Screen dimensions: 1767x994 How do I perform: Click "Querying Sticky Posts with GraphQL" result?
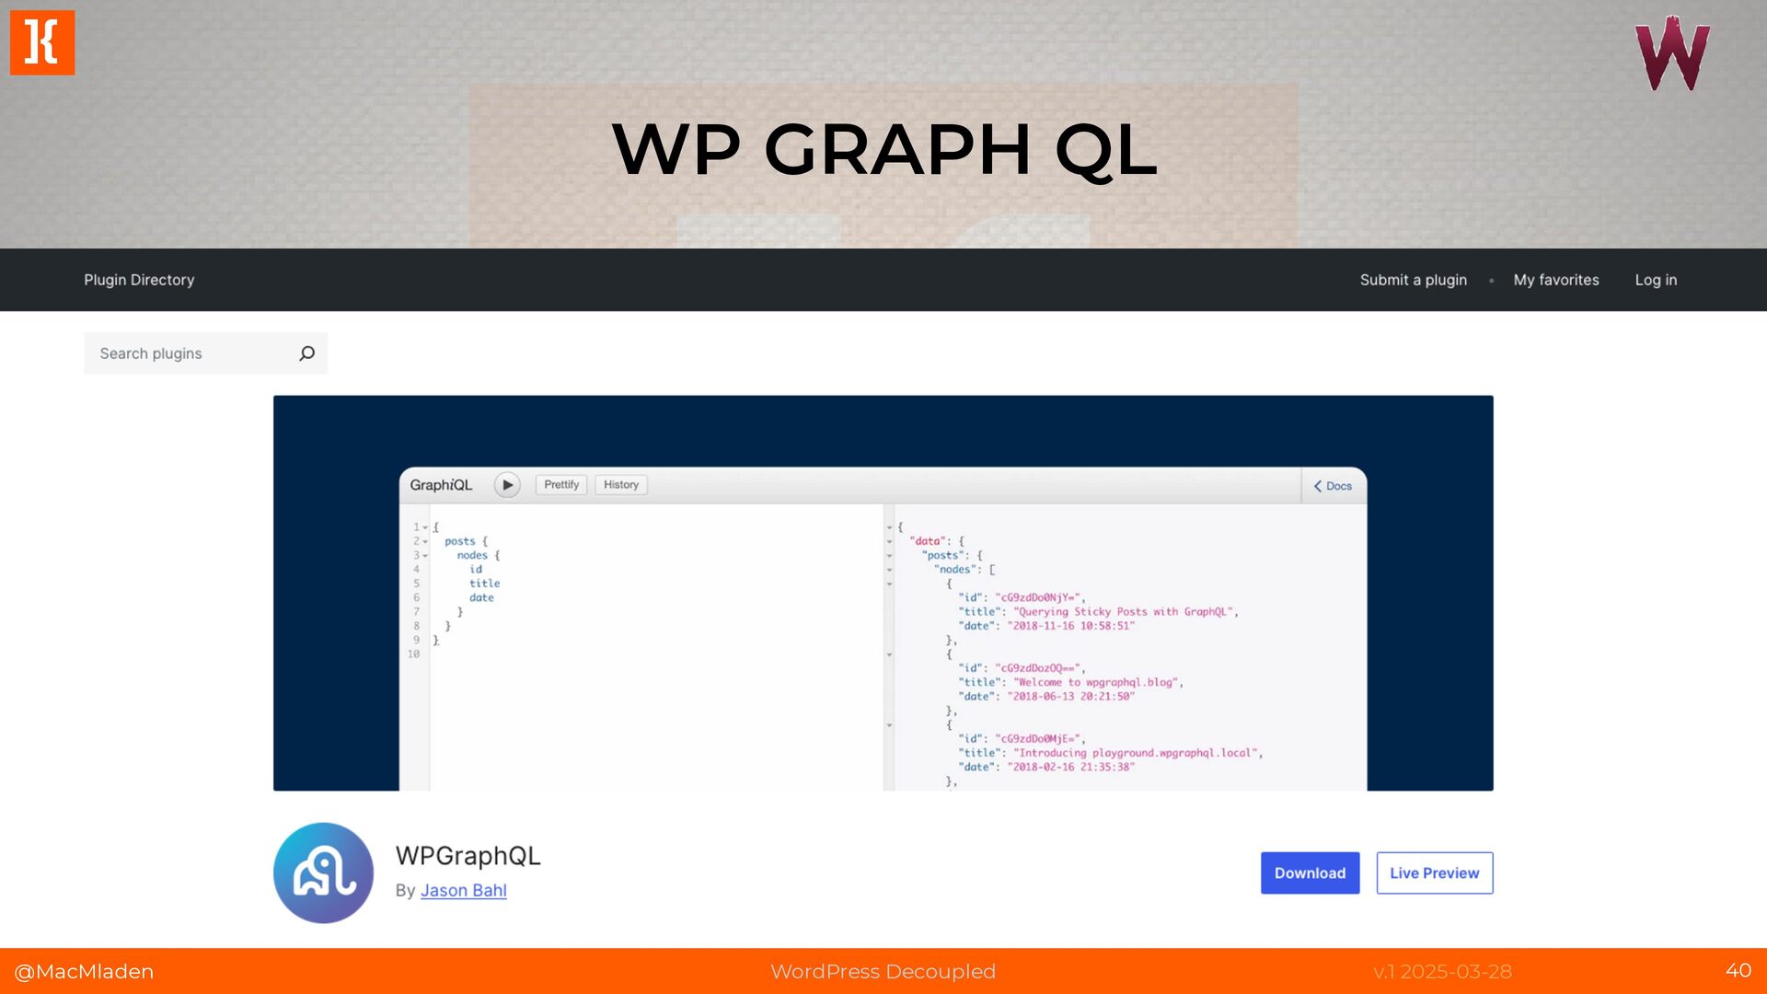1126,612
